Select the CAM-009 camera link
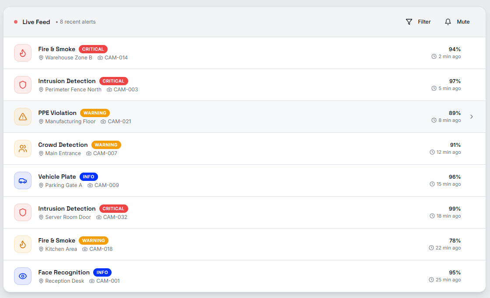Viewport: 490px width, 298px height. click(106, 185)
